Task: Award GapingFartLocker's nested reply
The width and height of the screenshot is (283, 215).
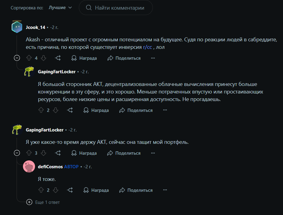Action: pos(96,110)
